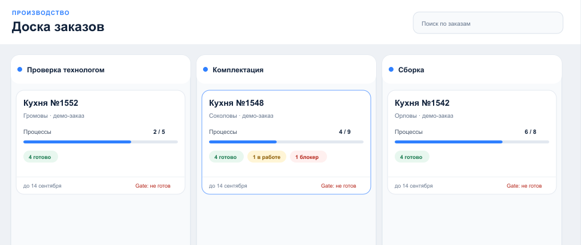Click the progress bar in Кухня №1552
The image size is (581, 245).
(x=101, y=142)
